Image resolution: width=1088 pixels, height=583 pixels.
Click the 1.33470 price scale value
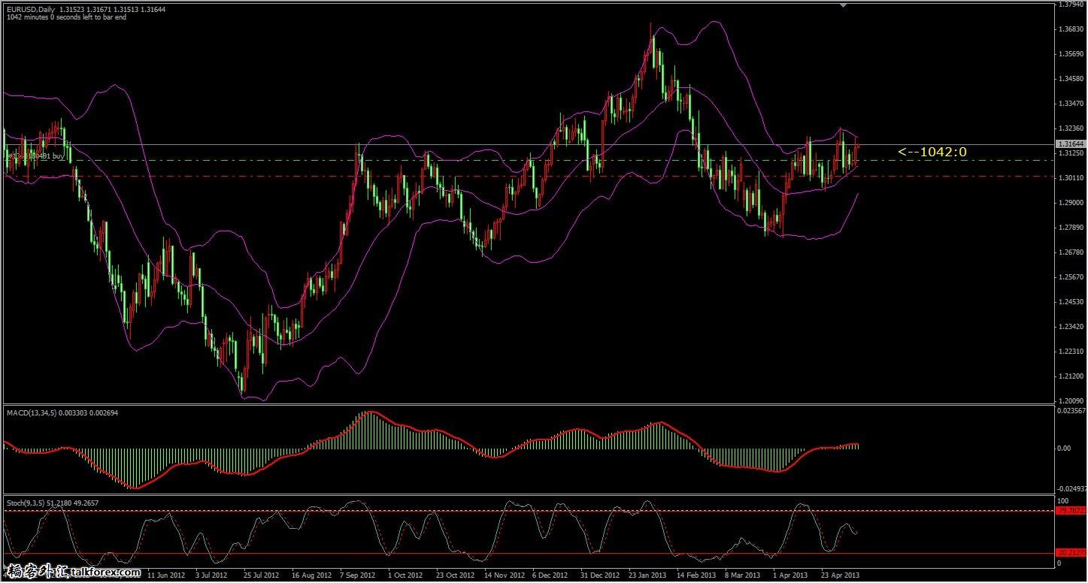point(1070,103)
